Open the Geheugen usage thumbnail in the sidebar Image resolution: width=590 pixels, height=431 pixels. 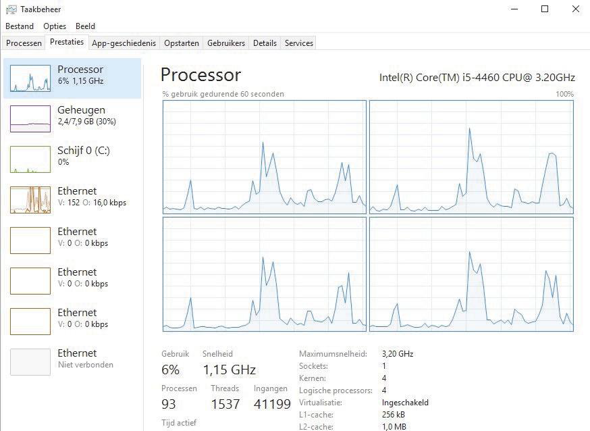point(30,119)
